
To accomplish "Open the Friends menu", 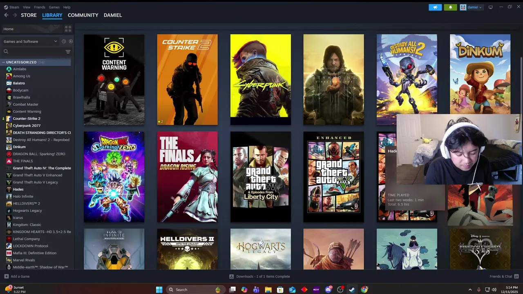I will tap(40, 7).
